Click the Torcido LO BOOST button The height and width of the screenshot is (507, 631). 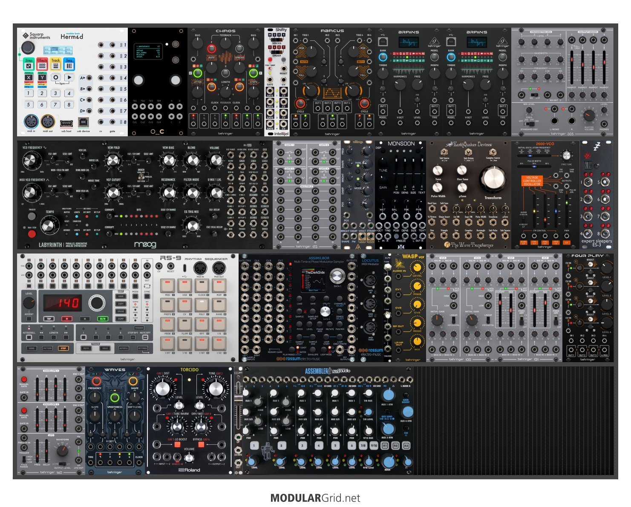click(x=177, y=445)
